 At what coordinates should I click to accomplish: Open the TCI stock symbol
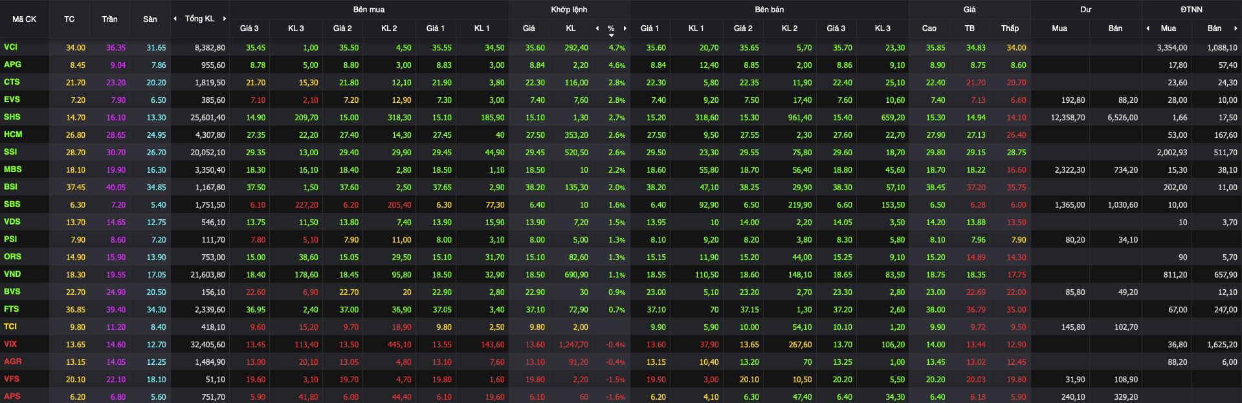(x=10, y=327)
